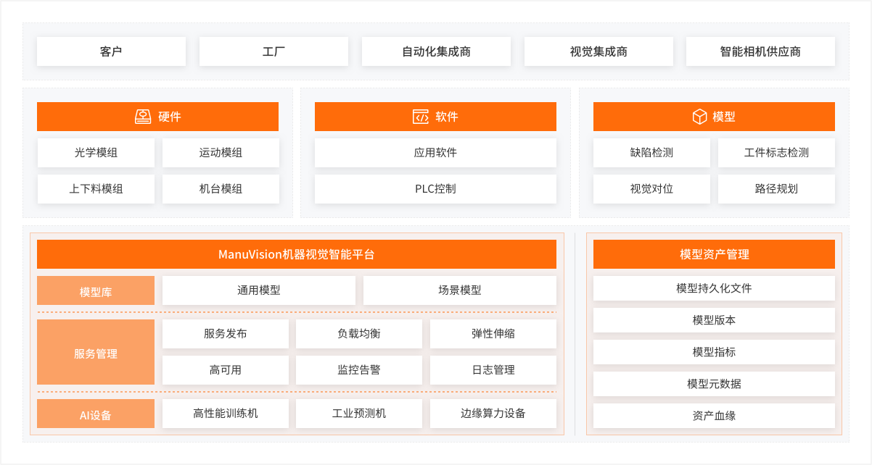Screen dimensions: 872x465
Task: Click the 服务发布 box
Action: click(226, 334)
